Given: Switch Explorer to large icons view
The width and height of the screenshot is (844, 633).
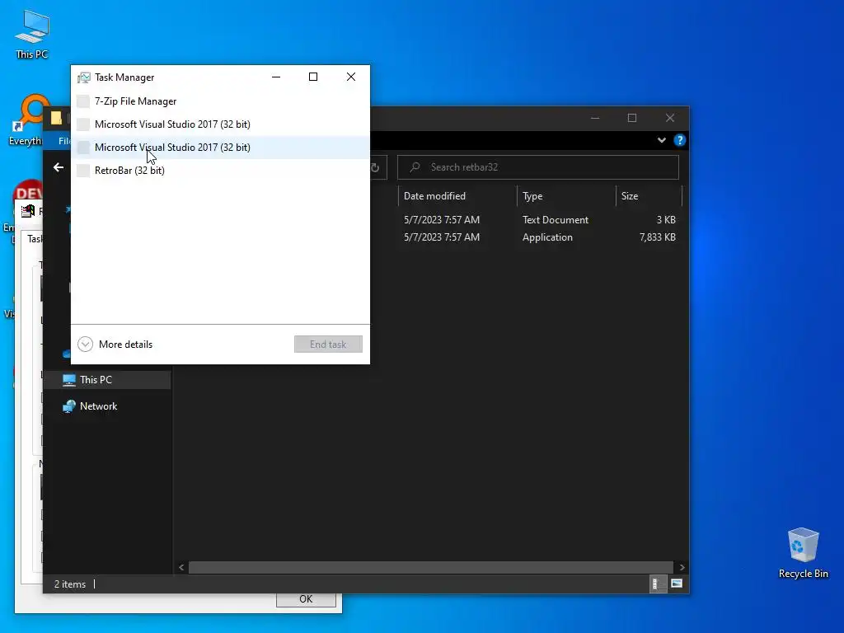Looking at the screenshot, I should click(x=677, y=584).
